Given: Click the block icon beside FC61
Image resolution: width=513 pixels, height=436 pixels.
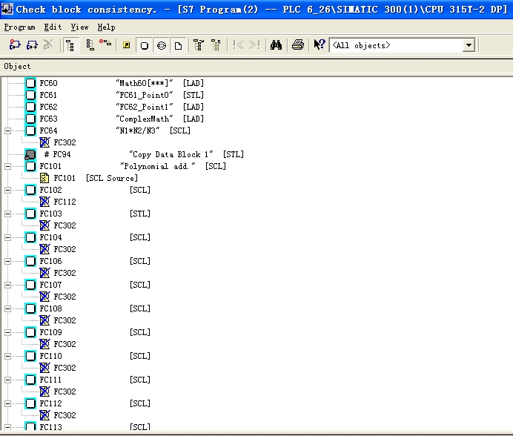Looking at the screenshot, I should [x=30, y=95].
